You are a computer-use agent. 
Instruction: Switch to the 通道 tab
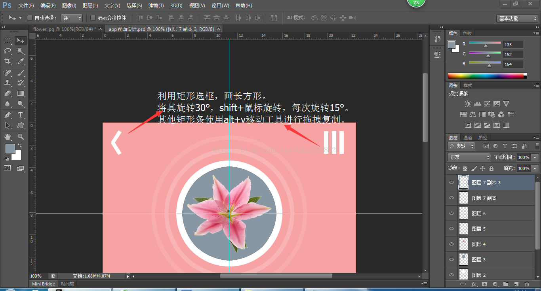coord(468,138)
